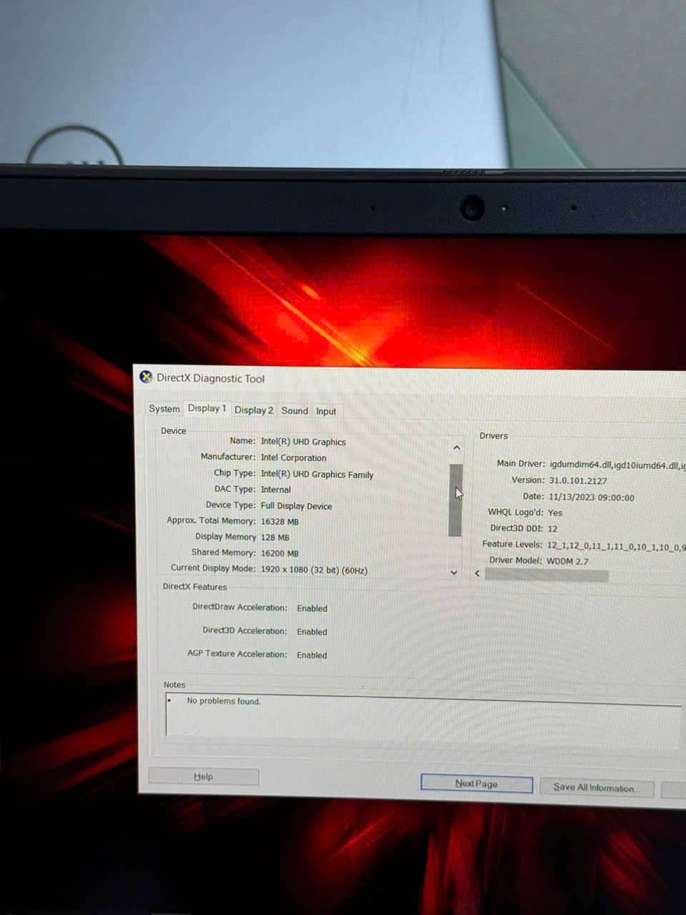Image resolution: width=686 pixels, height=915 pixels.
Task: Click the Help button
Action: [204, 776]
